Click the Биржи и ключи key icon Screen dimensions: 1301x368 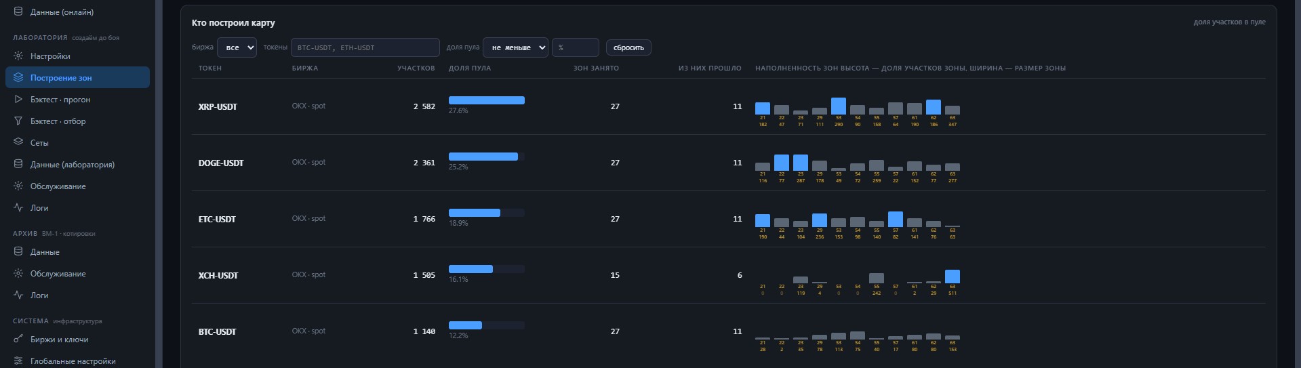click(x=18, y=340)
